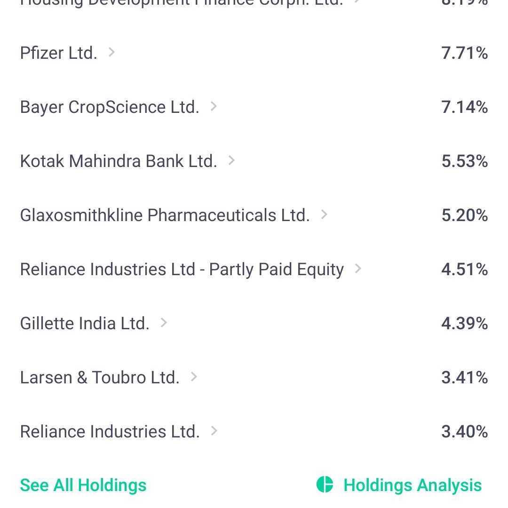Open Reliance Industries Ltd - Partly Paid Equity
The width and height of the screenshot is (508, 508).
pyautogui.click(x=182, y=270)
